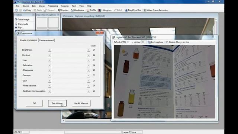
Task: Increase White balance with the right slider arrow
Action: click(89, 86)
